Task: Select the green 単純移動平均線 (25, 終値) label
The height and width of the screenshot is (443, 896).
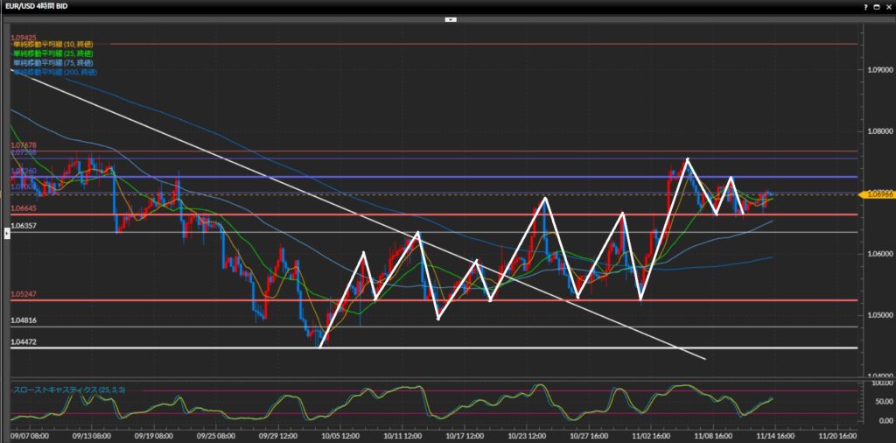Action: point(53,53)
